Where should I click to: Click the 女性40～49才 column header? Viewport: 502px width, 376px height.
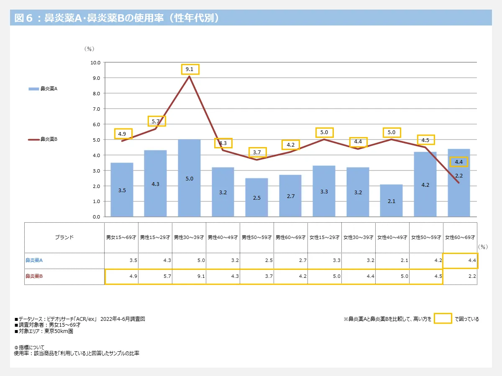[x=392, y=237]
